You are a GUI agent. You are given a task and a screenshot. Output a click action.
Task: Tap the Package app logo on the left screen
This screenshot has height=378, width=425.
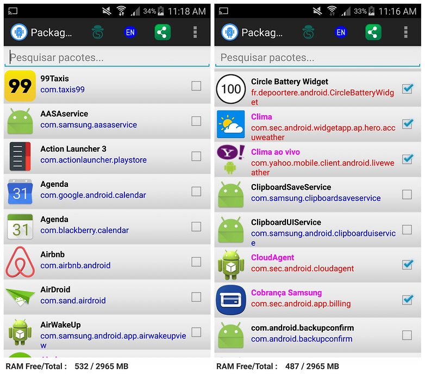[18, 32]
